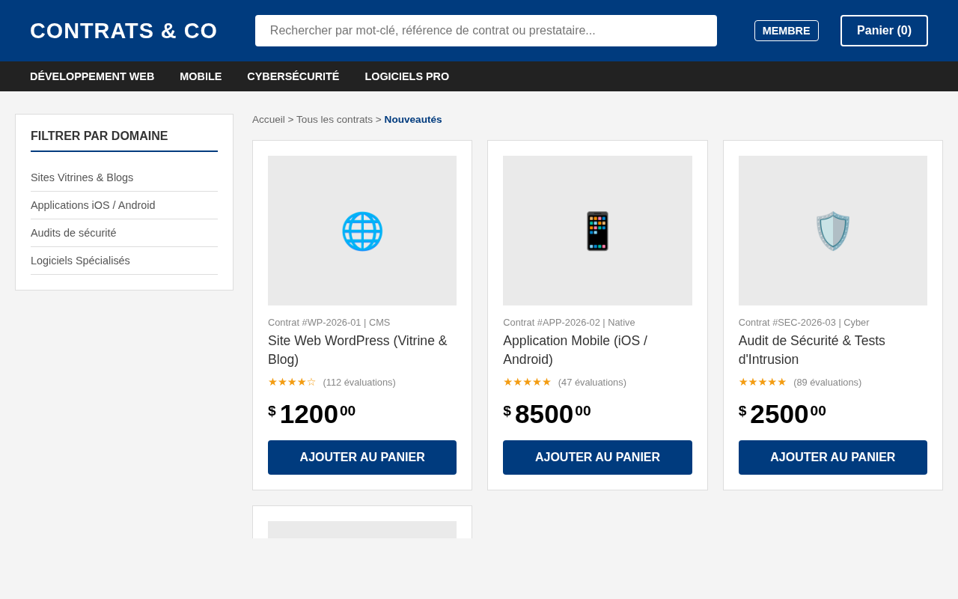Image resolution: width=958 pixels, height=599 pixels.
Task: Select the Mobile navigation item
Action: (201, 76)
